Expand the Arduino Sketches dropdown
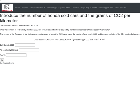140x105 pixels. click(x=37, y=8)
